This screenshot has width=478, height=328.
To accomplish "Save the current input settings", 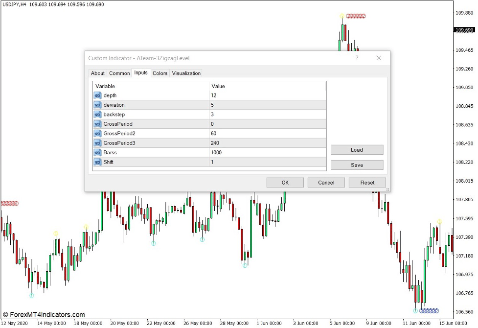I will pyautogui.click(x=357, y=165).
